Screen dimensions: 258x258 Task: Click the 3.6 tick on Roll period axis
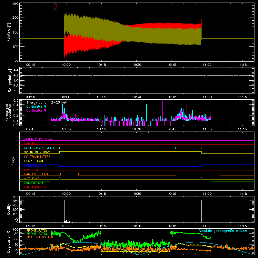(x=16, y=91)
